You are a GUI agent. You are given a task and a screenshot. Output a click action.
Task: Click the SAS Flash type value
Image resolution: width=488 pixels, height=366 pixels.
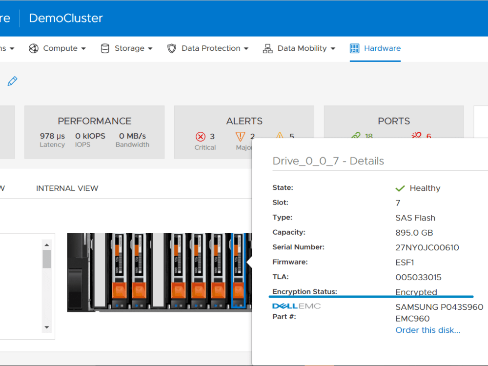point(415,218)
